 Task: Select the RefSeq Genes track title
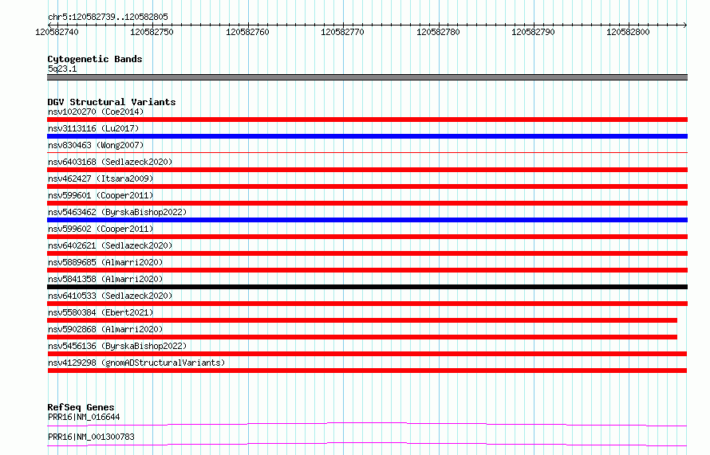[81, 407]
